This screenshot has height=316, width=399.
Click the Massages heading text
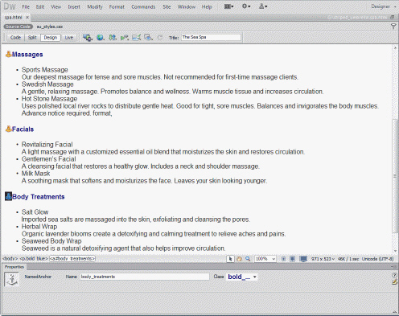(27, 55)
